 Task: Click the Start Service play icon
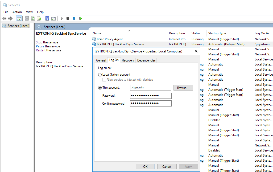62,18
